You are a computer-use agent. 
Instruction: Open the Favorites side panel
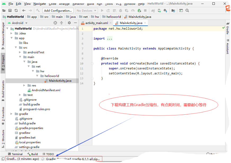3,116
